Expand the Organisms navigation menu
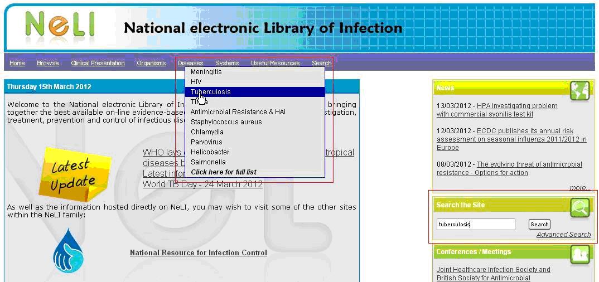The image size is (599, 282). [x=151, y=63]
